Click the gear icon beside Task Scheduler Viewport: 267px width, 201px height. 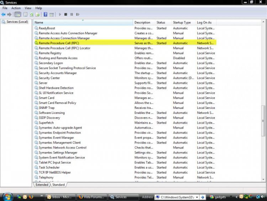click(36, 167)
